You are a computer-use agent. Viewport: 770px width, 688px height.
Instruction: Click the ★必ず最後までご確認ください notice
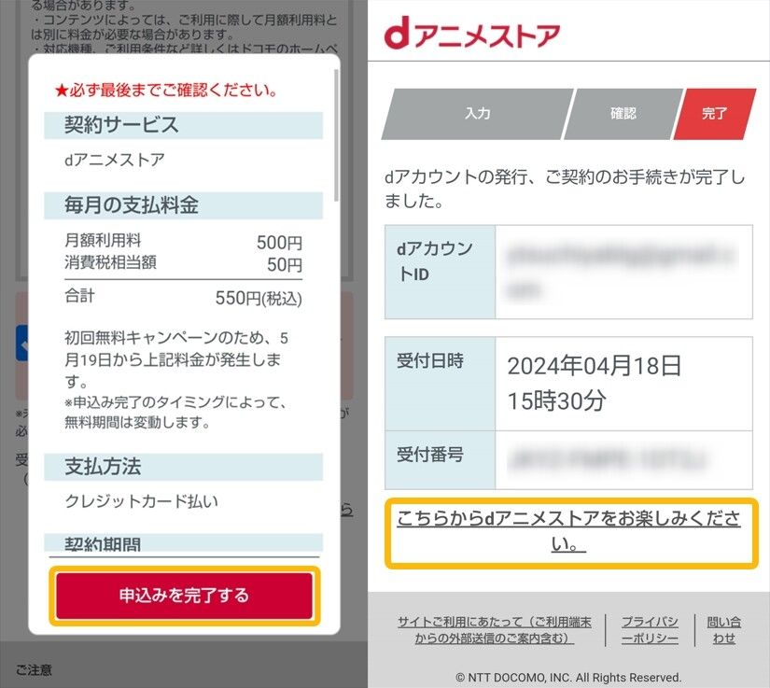tap(166, 91)
